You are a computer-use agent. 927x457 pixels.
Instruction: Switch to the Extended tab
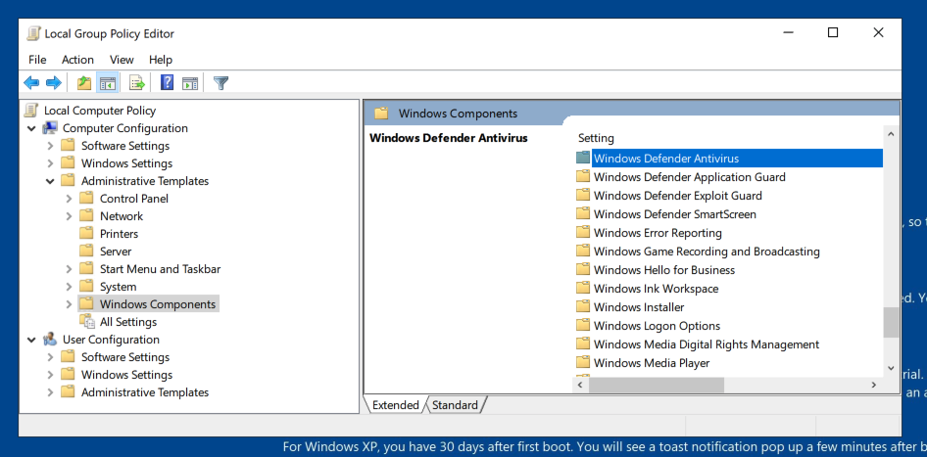pos(396,405)
